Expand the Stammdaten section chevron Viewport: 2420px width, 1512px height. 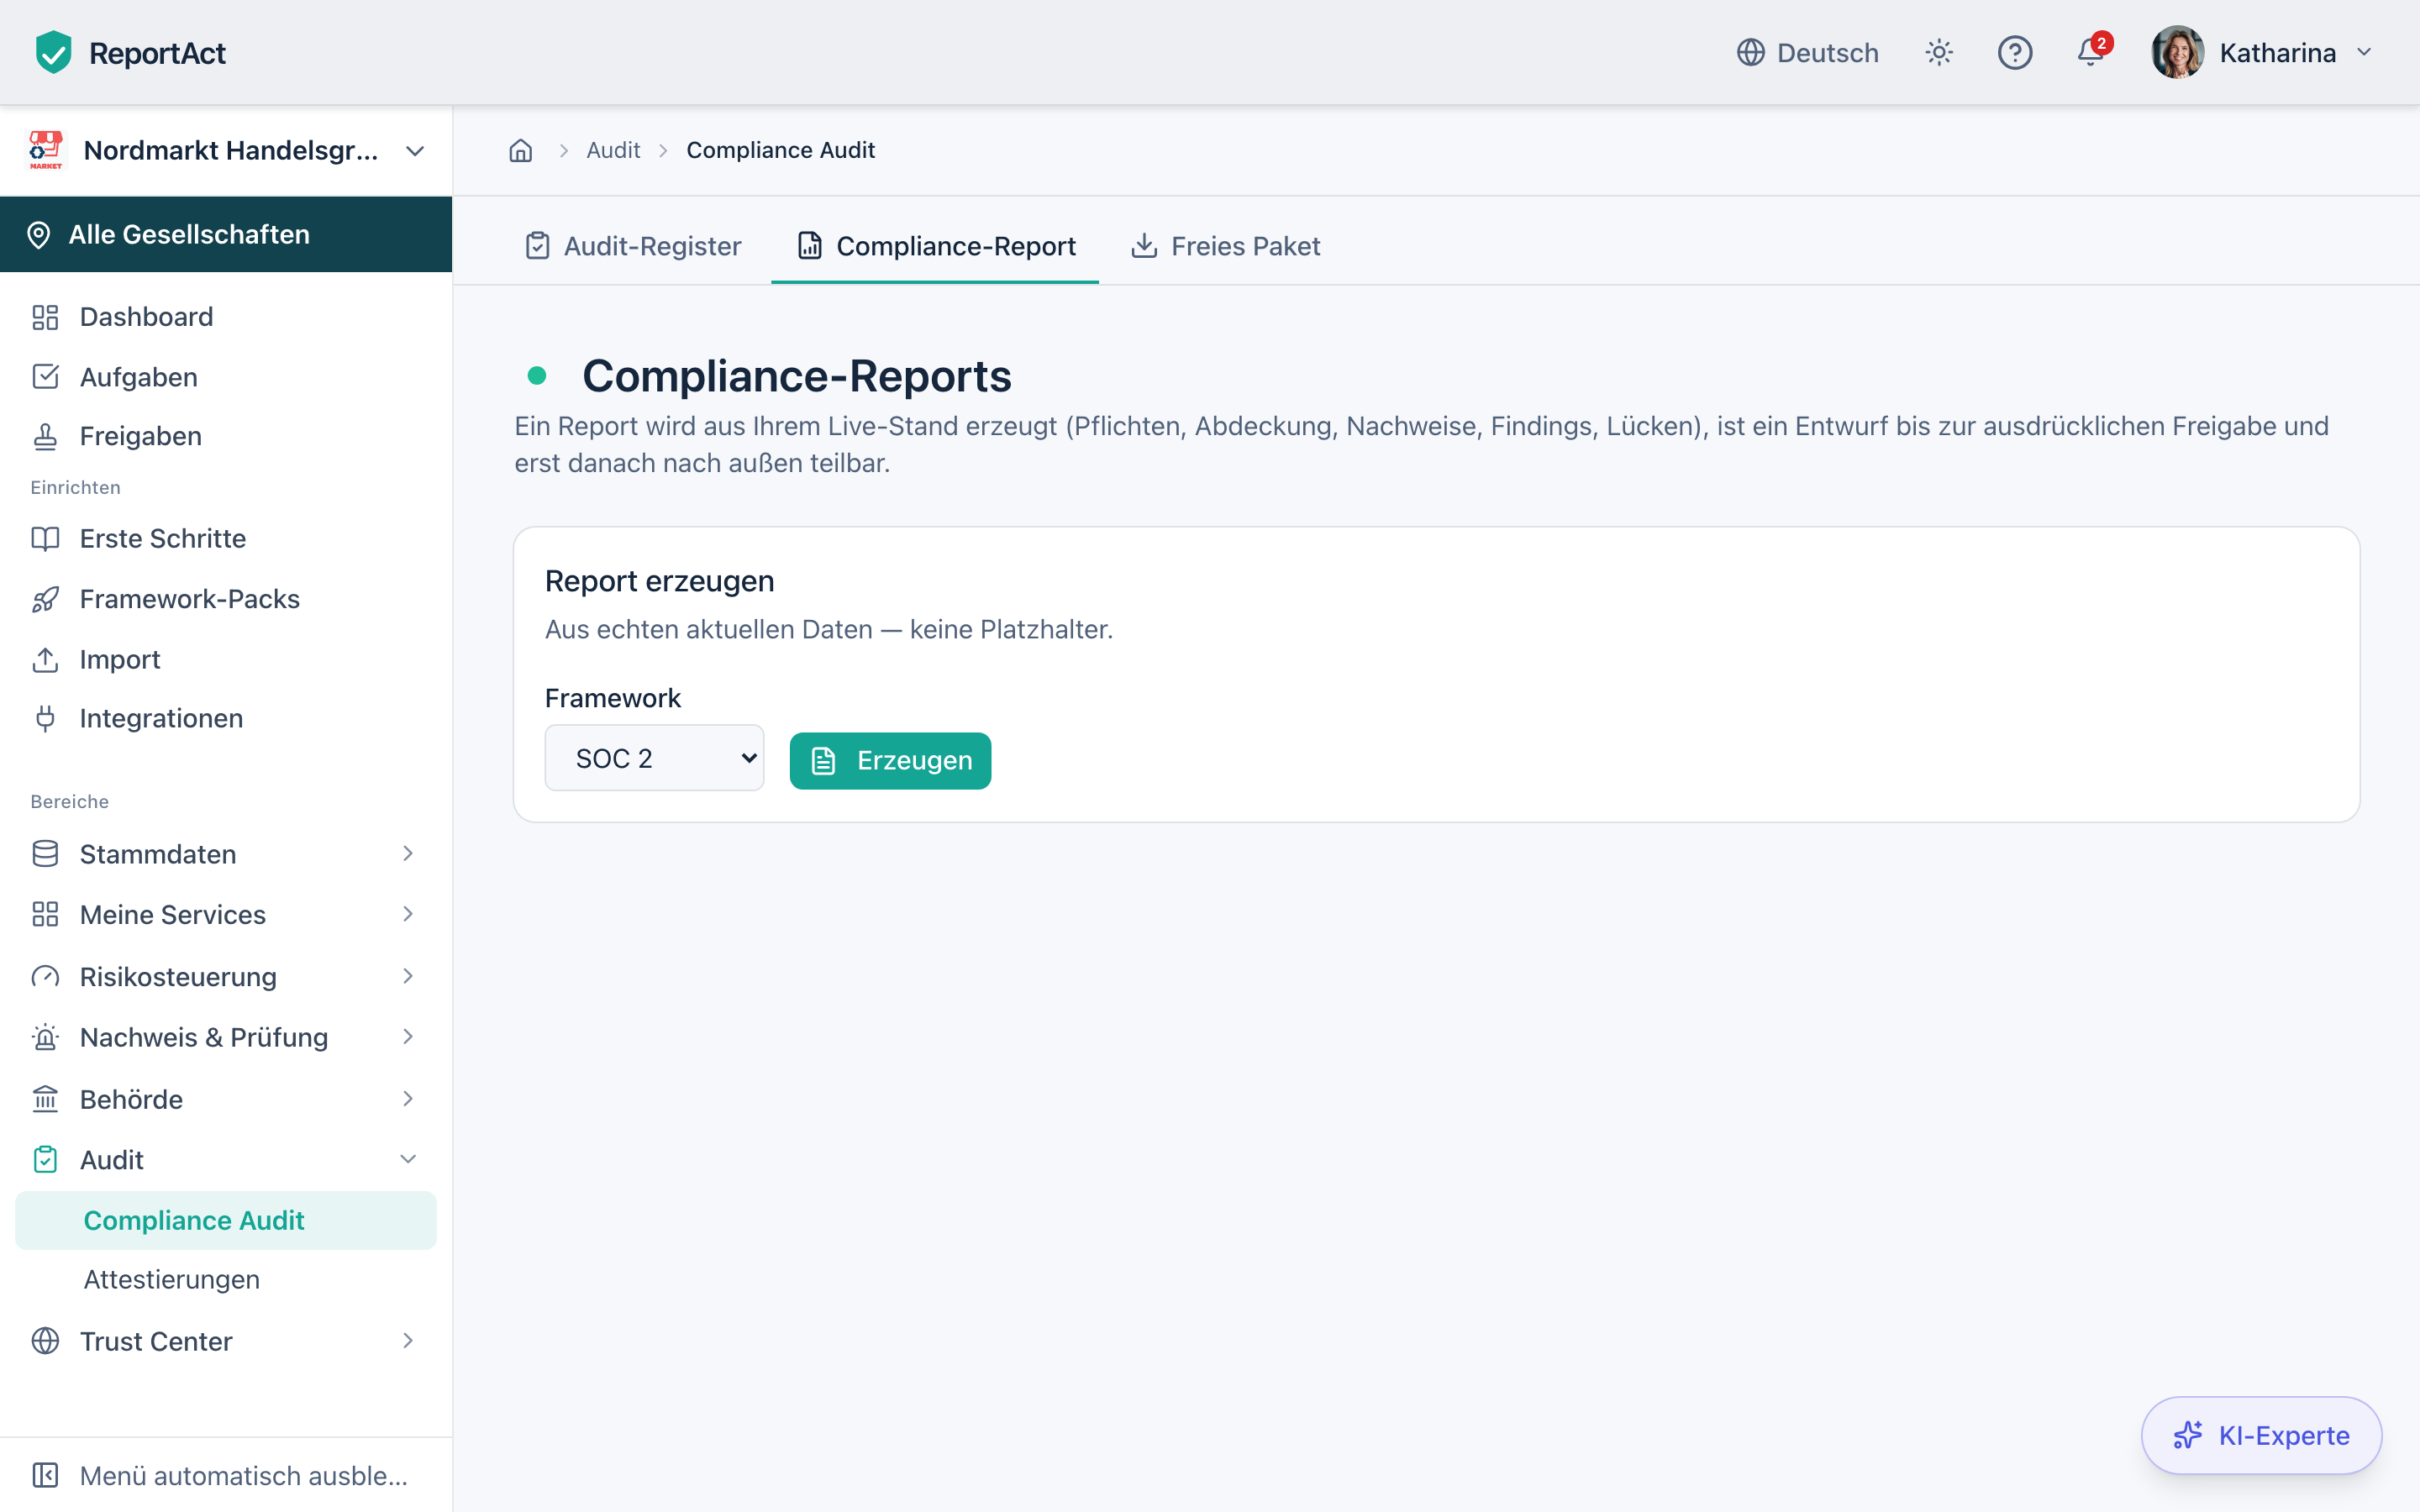408,854
